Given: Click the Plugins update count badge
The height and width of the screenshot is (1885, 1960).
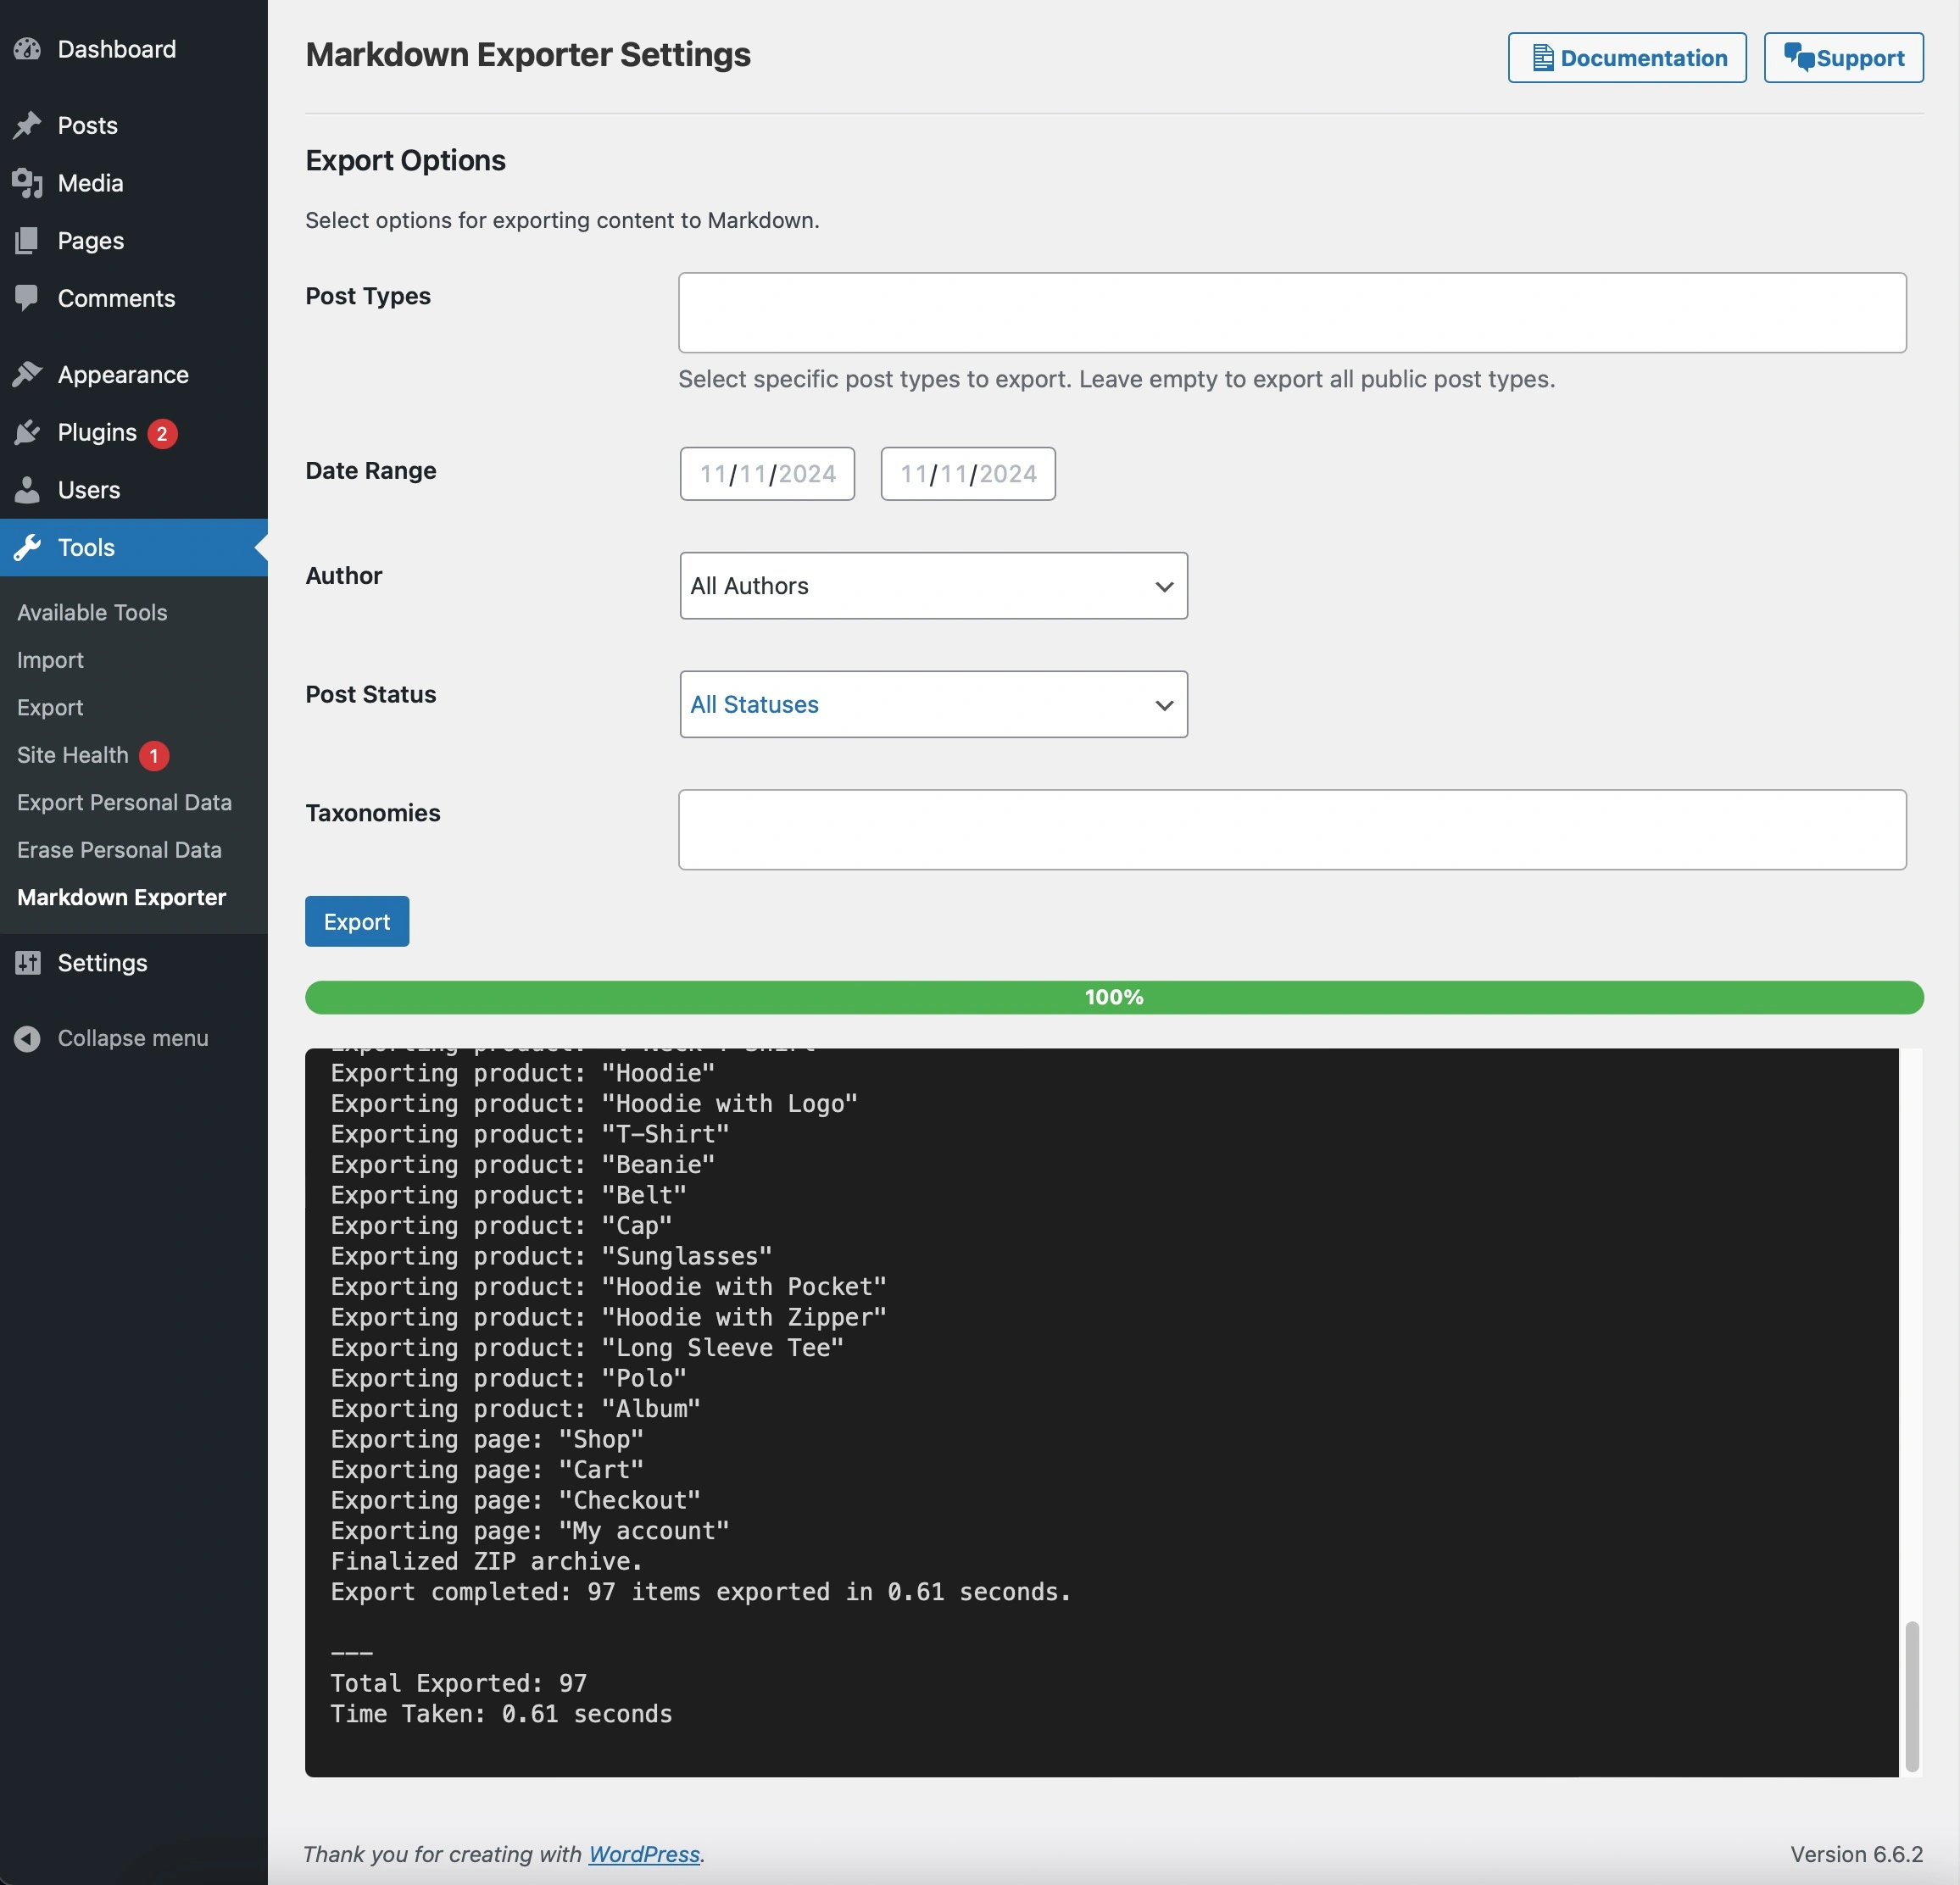Looking at the screenshot, I should click(x=162, y=433).
